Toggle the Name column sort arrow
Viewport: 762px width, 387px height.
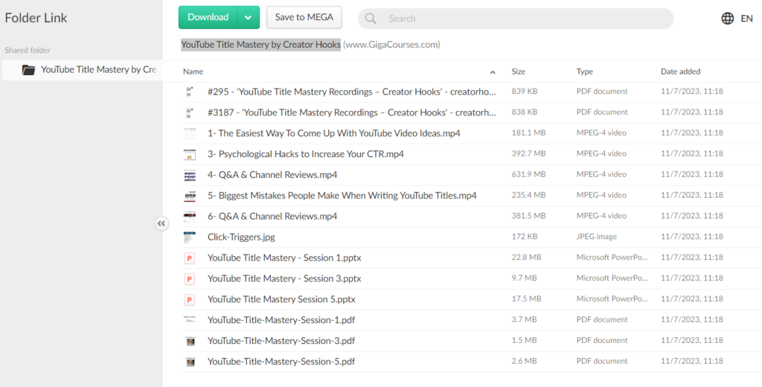point(493,72)
